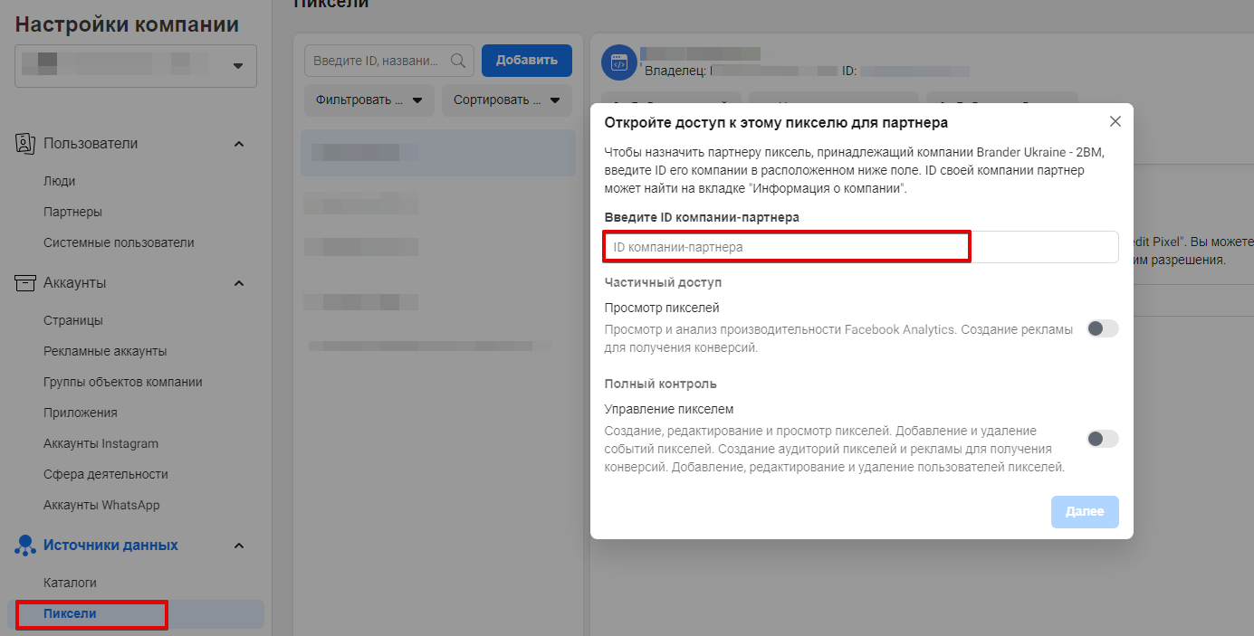1254x636 pixels.
Task: Click the ID компании-партнера input field
Action: 860,247
